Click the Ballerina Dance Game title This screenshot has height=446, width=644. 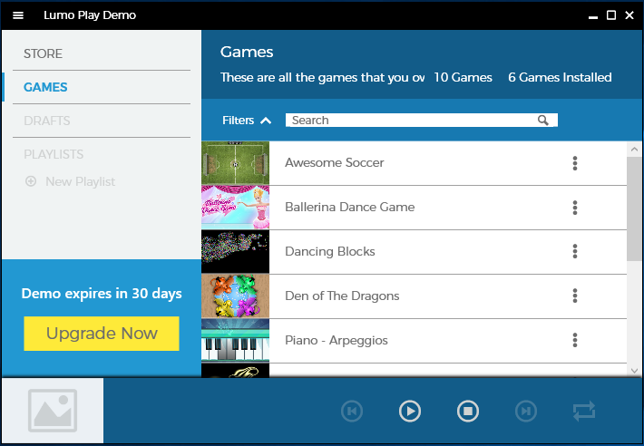click(350, 207)
